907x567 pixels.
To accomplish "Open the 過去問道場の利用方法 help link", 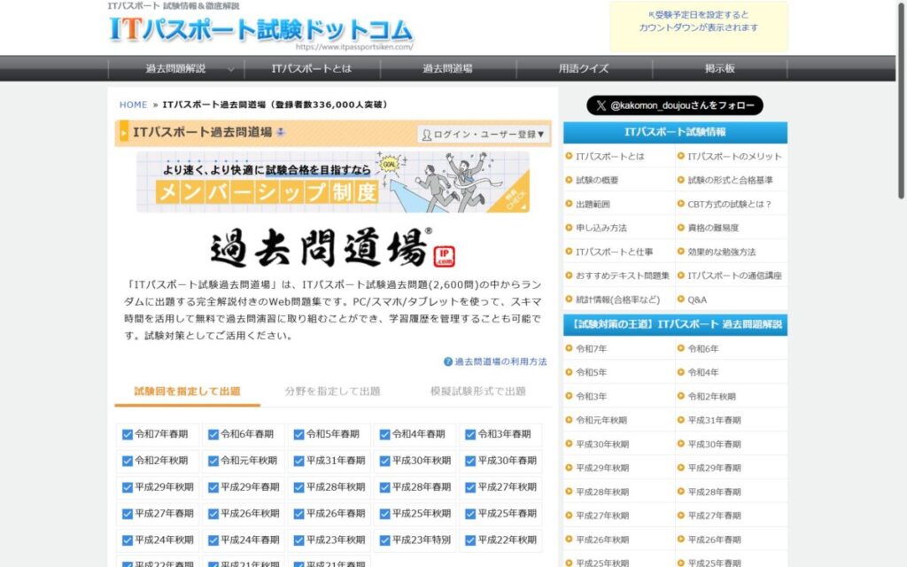I will pyautogui.click(x=500, y=361).
